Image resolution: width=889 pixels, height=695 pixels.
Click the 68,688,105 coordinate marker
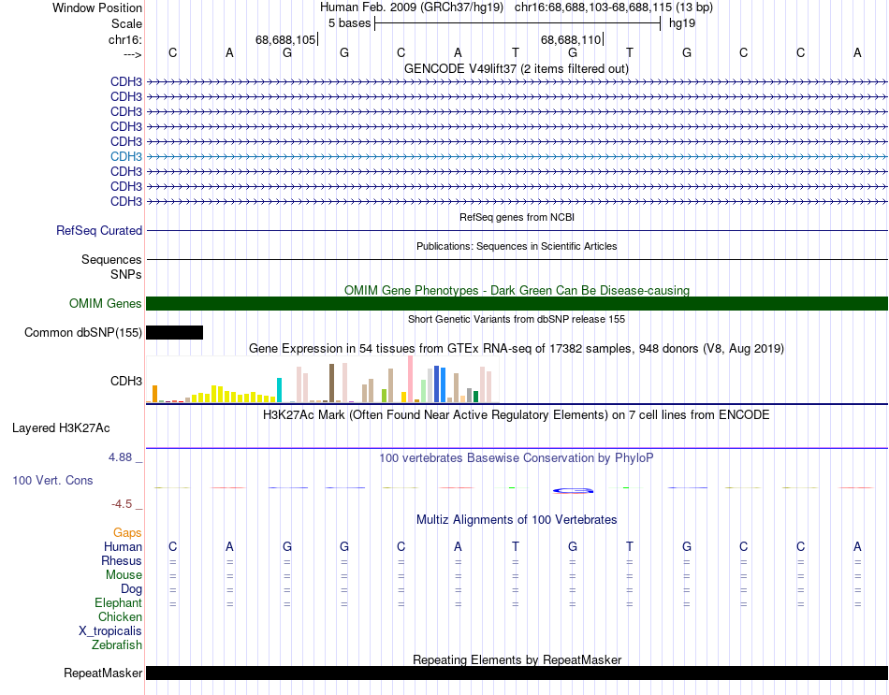tap(285, 39)
